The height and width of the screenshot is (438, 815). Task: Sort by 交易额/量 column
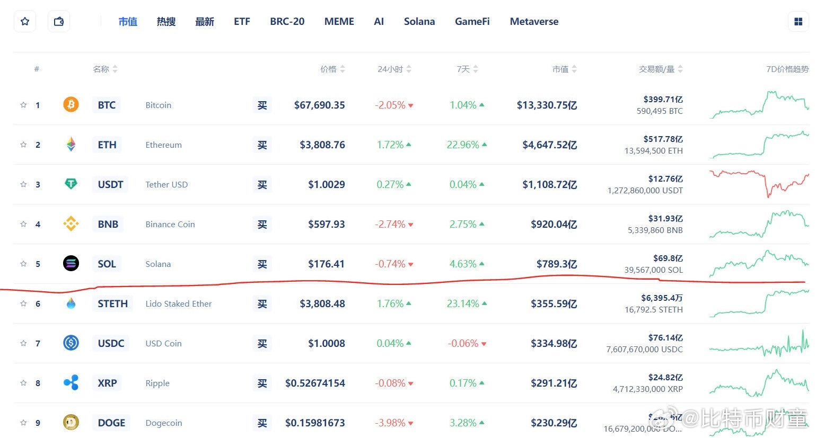coord(661,69)
